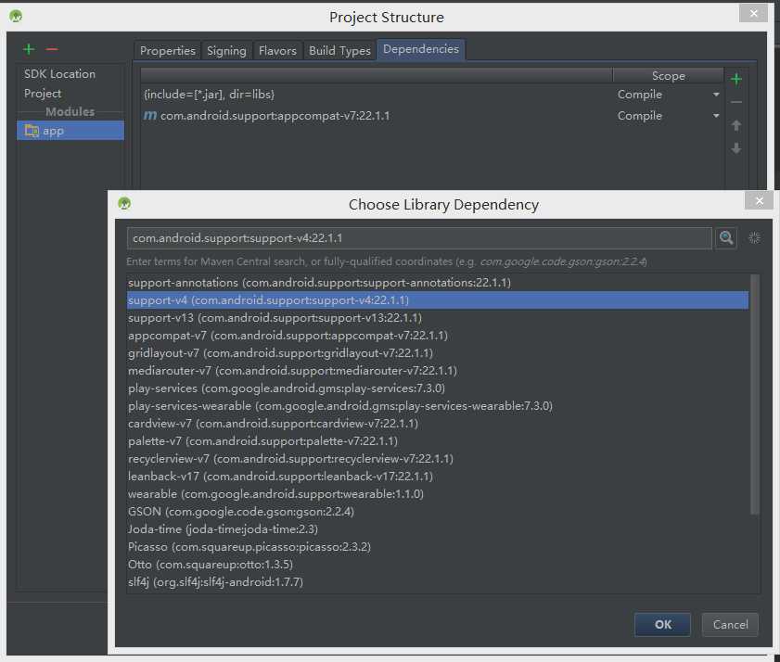Pick recyclerview-v7 library
The image size is (780, 662).
pyautogui.click(x=438, y=459)
